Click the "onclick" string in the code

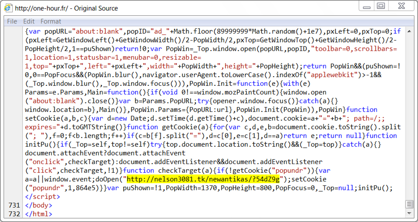coord(47,161)
